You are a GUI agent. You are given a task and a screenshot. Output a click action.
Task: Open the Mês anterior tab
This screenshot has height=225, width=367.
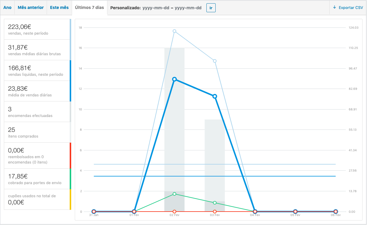[x=31, y=7]
